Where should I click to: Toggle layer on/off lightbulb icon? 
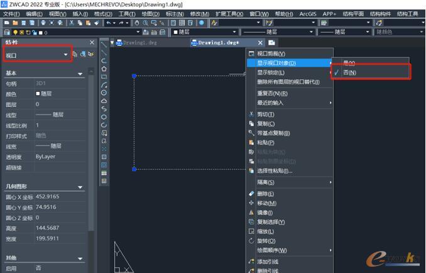[x=15, y=33]
